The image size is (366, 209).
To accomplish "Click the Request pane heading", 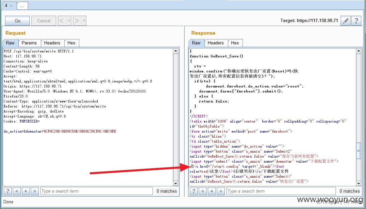I will [15, 33].
